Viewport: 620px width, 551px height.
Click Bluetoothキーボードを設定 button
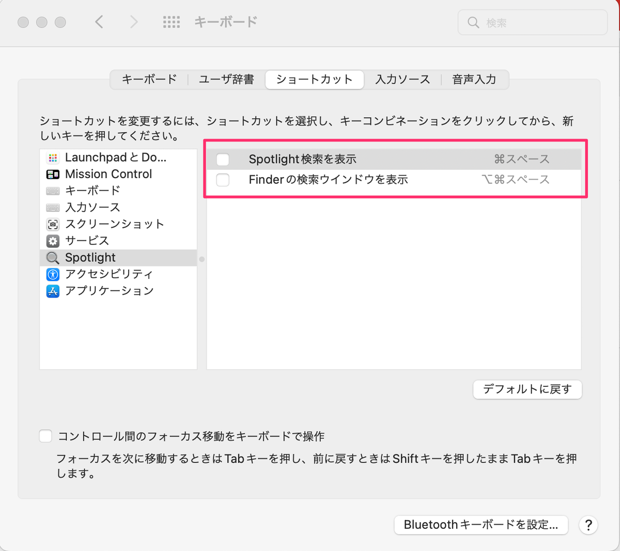point(481,525)
